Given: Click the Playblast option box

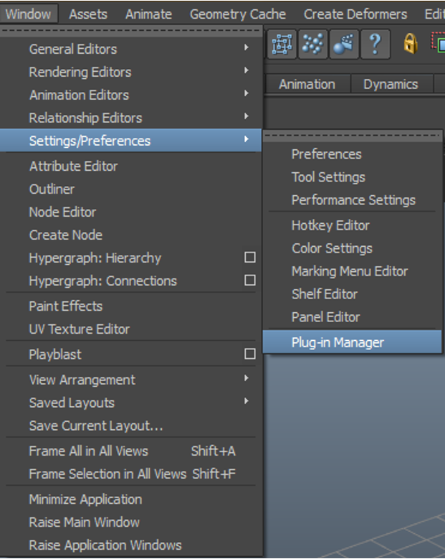Looking at the screenshot, I should (x=249, y=354).
